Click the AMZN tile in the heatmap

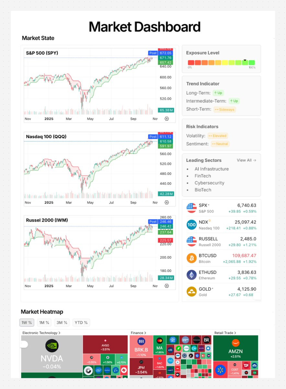(236, 347)
